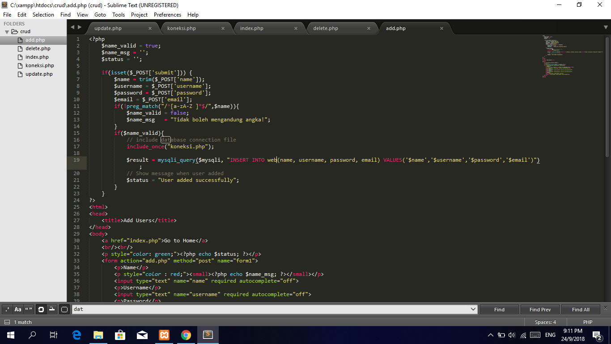Viewport: 611px width, 344px height.
Task: Collapse the crud folder tree arrow
Action: (x=7, y=32)
